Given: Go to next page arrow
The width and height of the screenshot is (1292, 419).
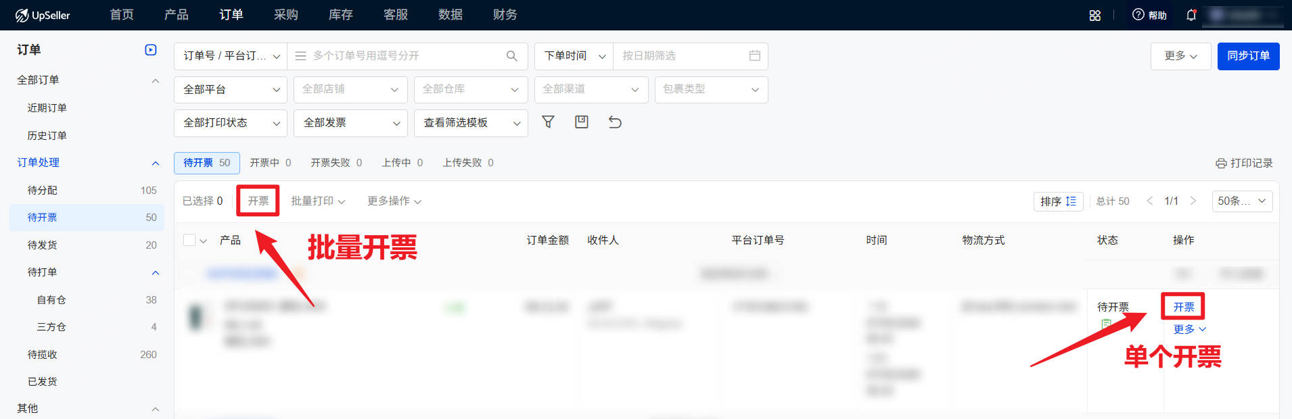Looking at the screenshot, I should coord(1193,201).
